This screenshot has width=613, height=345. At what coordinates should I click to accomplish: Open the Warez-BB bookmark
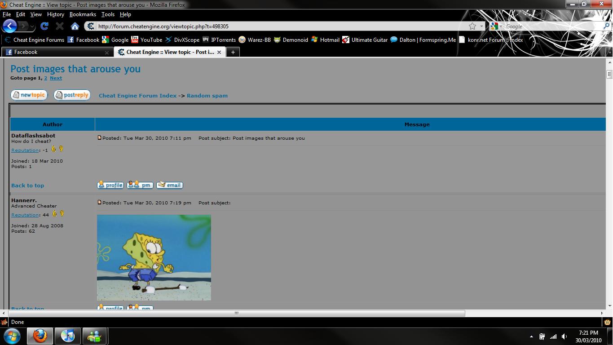255,40
